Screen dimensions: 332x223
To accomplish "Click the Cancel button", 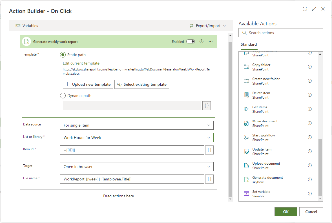I will point(311,212).
